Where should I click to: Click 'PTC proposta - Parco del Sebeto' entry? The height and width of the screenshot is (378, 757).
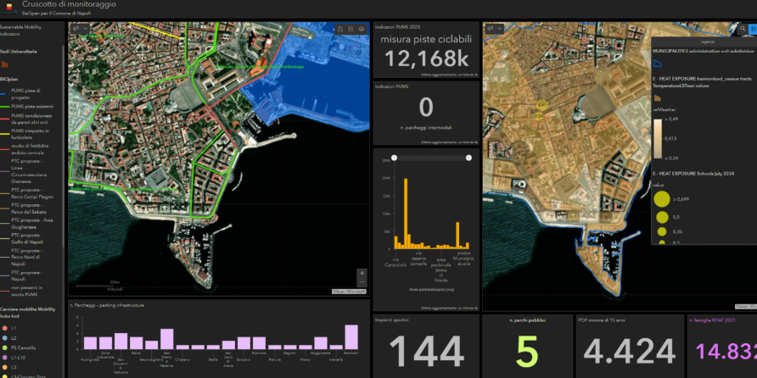[27, 208]
